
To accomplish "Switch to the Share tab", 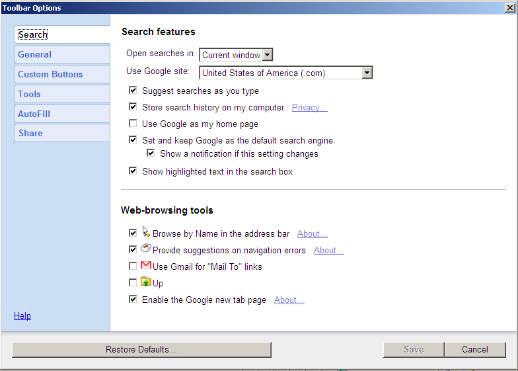I will (x=62, y=134).
